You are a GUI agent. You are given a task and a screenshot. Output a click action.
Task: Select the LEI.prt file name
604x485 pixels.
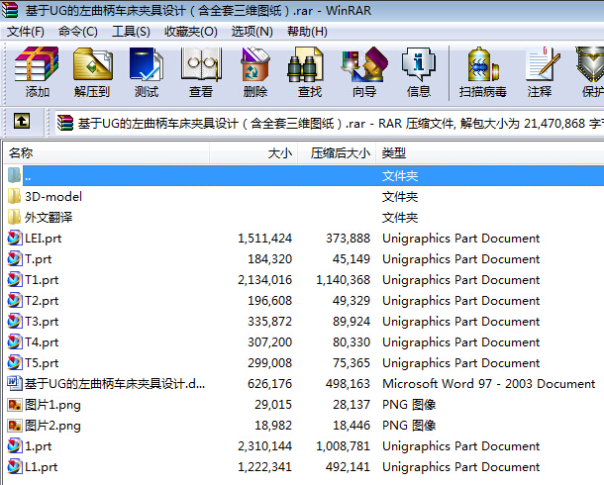[x=44, y=239]
